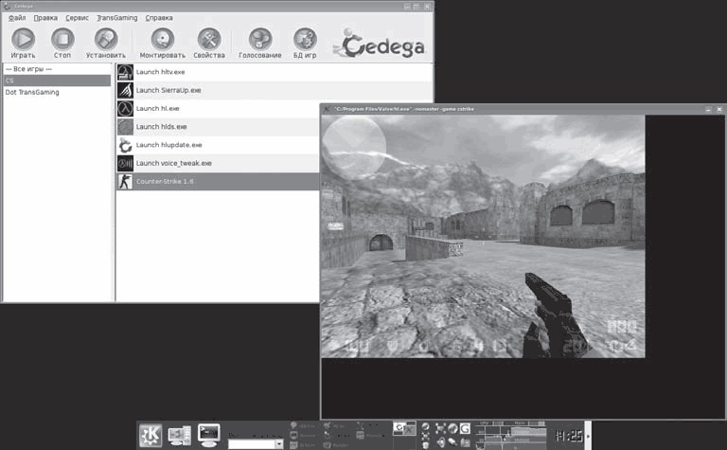Expand the combo box in the KDE panel
Image resolution: width=727 pixels, height=450 pixels.
coord(278,443)
